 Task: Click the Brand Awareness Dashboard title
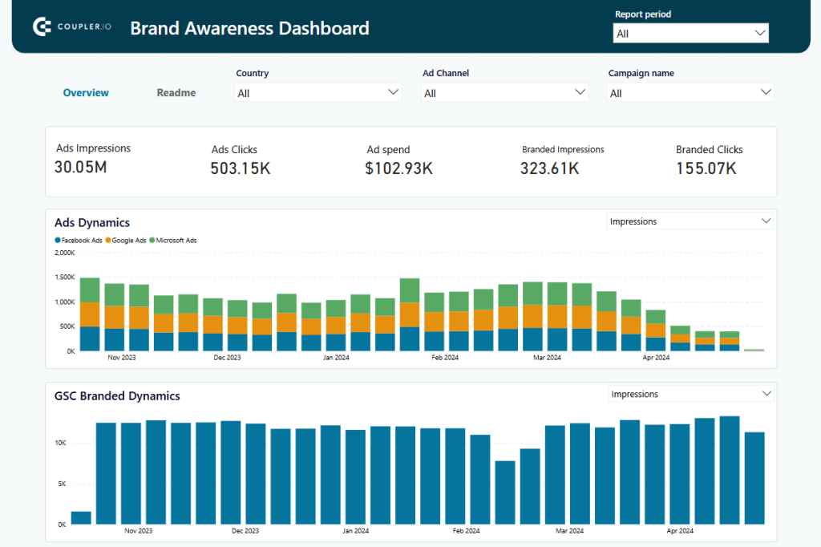tap(250, 28)
